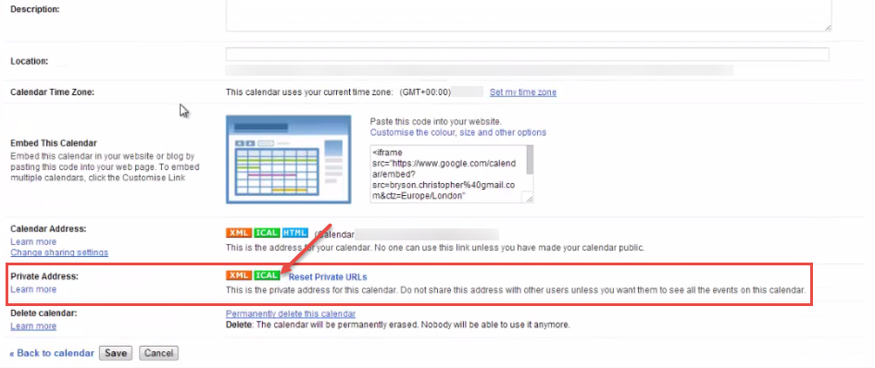Click the Description textarea resize grip
This screenshot has height=368, width=875.
pyautogui.click(x=827, y=27)
